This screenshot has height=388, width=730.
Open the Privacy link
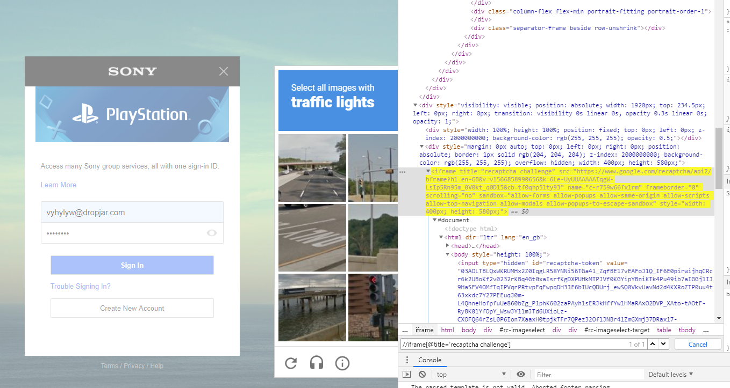click(x=134, y=366)
